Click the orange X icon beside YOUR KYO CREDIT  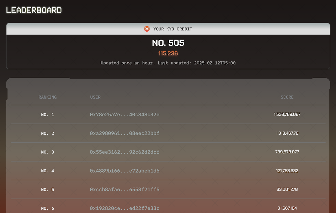pyautogui.click(x=147, y=29)
